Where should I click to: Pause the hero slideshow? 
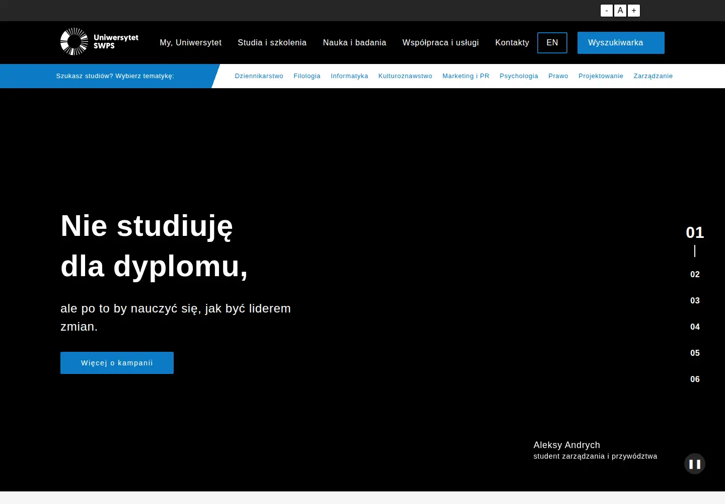695,464
